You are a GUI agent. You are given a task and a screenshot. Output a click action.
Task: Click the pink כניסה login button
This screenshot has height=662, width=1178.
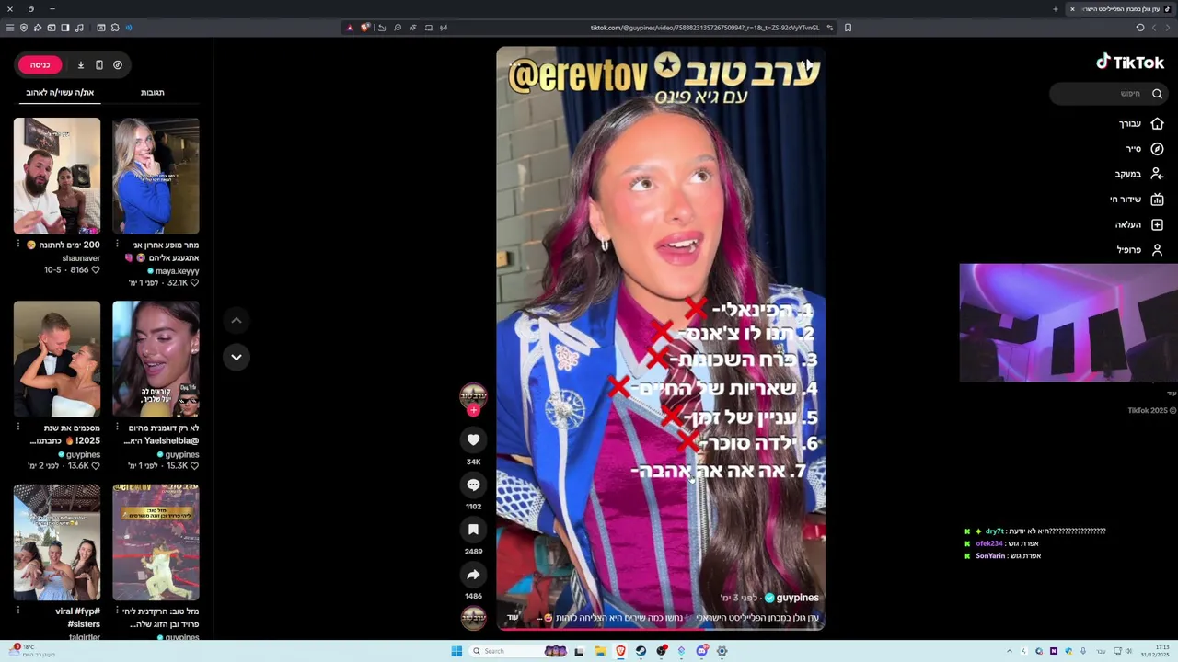(x=40, y=64)
